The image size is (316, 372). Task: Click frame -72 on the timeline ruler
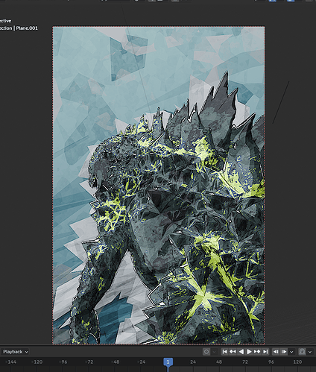89,362
